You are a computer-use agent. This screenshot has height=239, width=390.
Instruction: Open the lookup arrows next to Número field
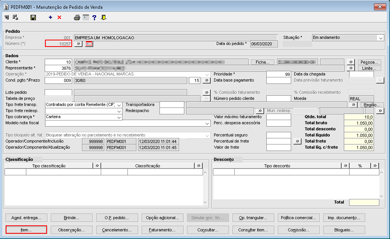point(78,44)
